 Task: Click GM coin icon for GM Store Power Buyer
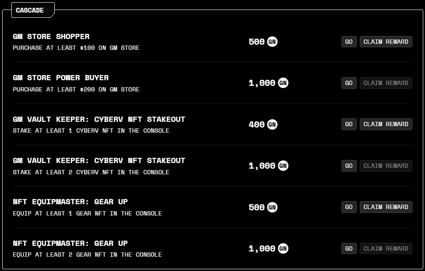(283, 83)
